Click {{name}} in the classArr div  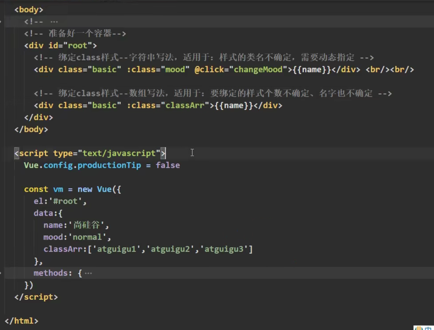(x=234, y=105)
